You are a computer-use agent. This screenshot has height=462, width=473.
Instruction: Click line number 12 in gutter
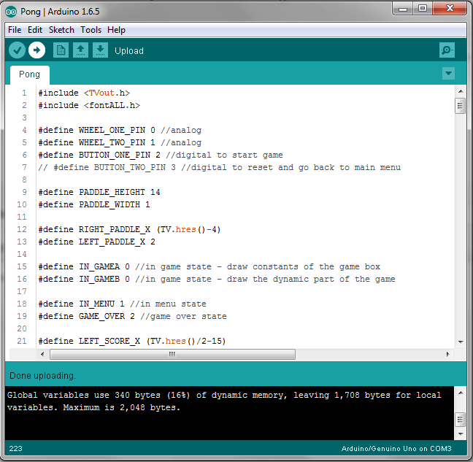(x=22, y=229)
